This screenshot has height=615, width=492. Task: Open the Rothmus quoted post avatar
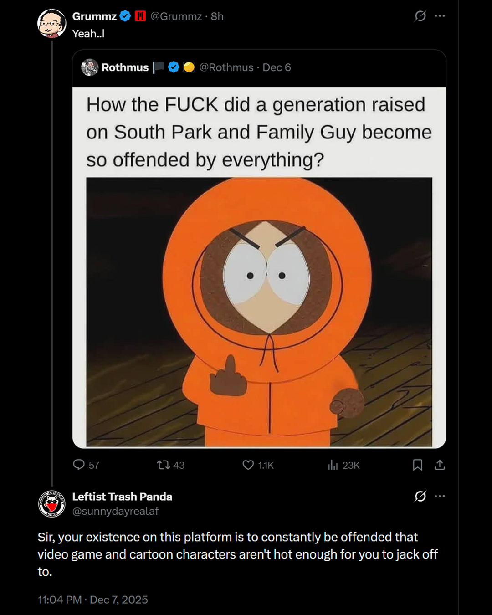(90, 67)
